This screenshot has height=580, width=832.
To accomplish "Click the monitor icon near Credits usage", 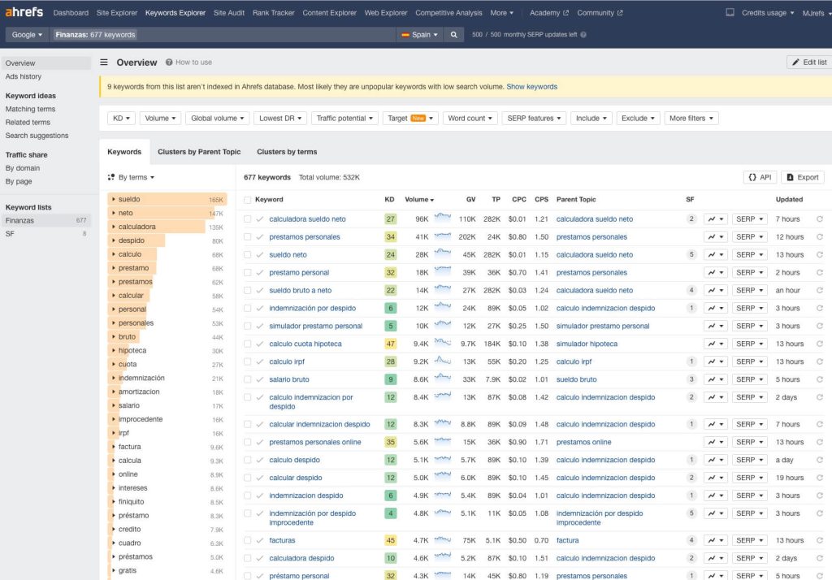I will pos(730,13).
